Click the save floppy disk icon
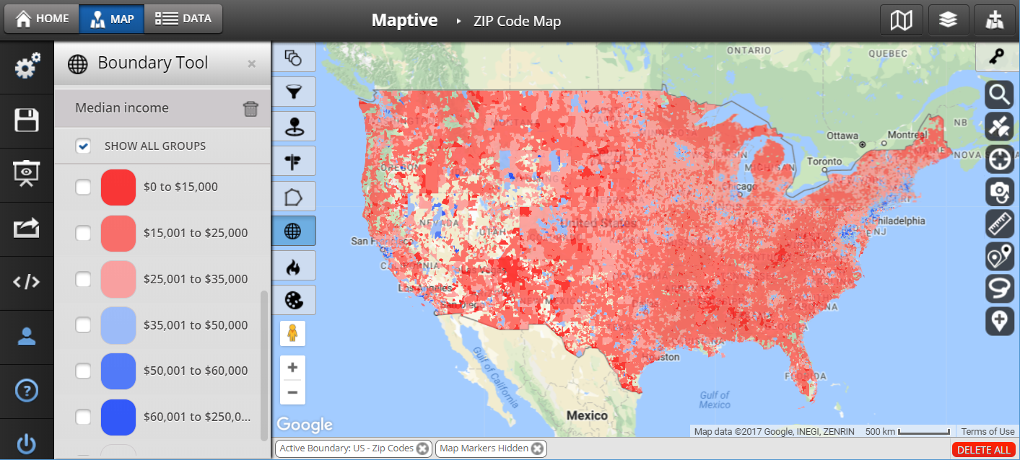1020x460 pixels. click(27, 120)
